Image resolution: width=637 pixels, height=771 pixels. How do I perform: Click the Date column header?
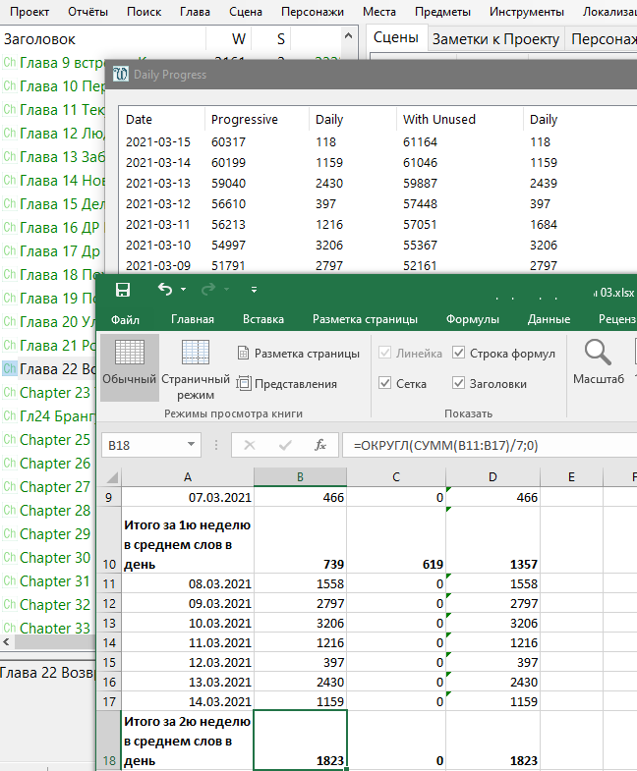click(x=161, y=120)
